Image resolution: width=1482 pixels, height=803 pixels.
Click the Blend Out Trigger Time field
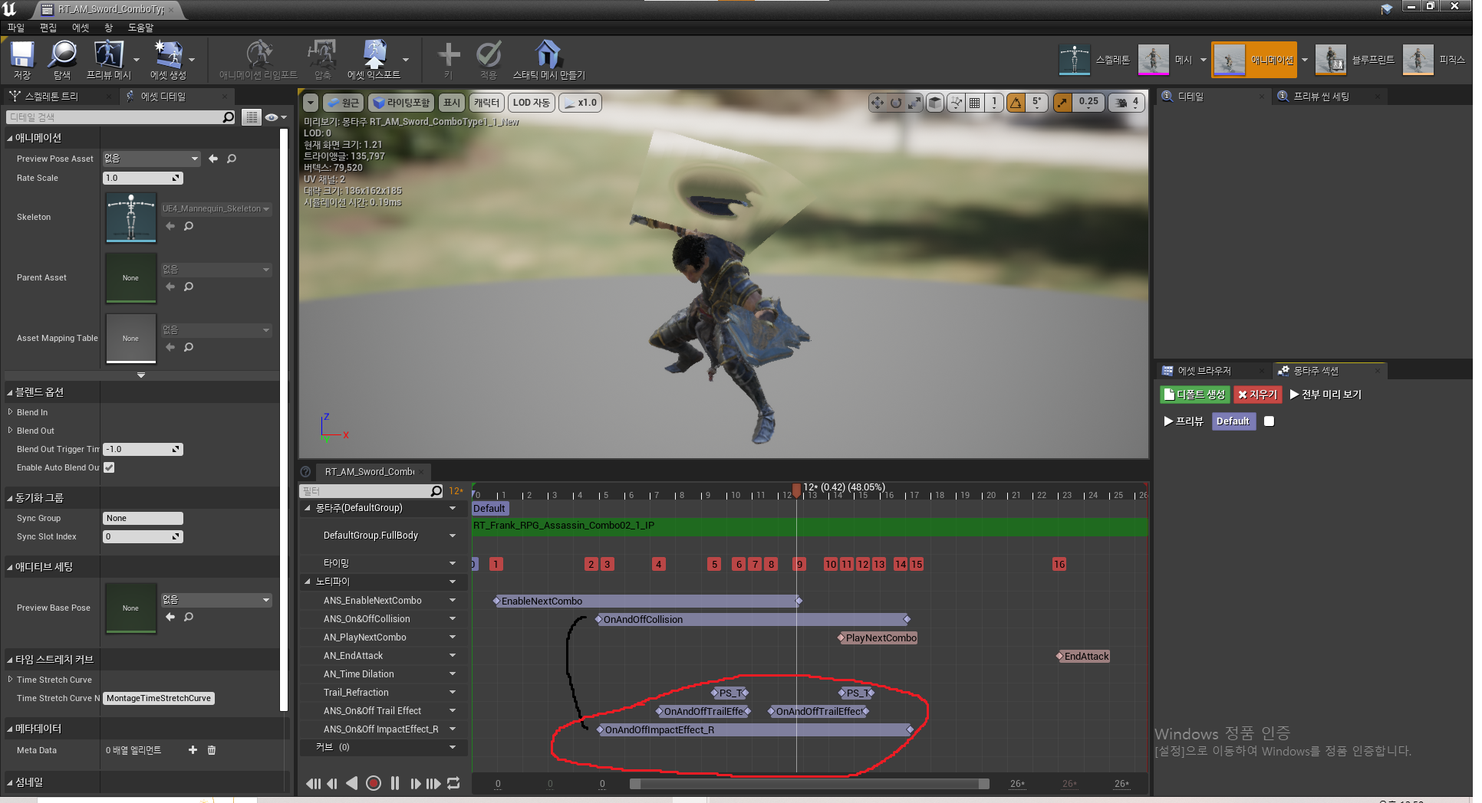pos(143,449)
